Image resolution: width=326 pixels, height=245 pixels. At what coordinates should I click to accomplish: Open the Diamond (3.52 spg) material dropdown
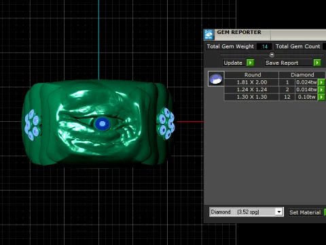coord(279,212)
